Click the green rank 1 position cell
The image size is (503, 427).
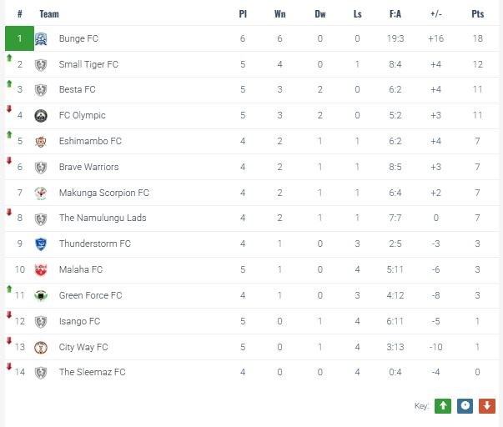pos(19,39)
